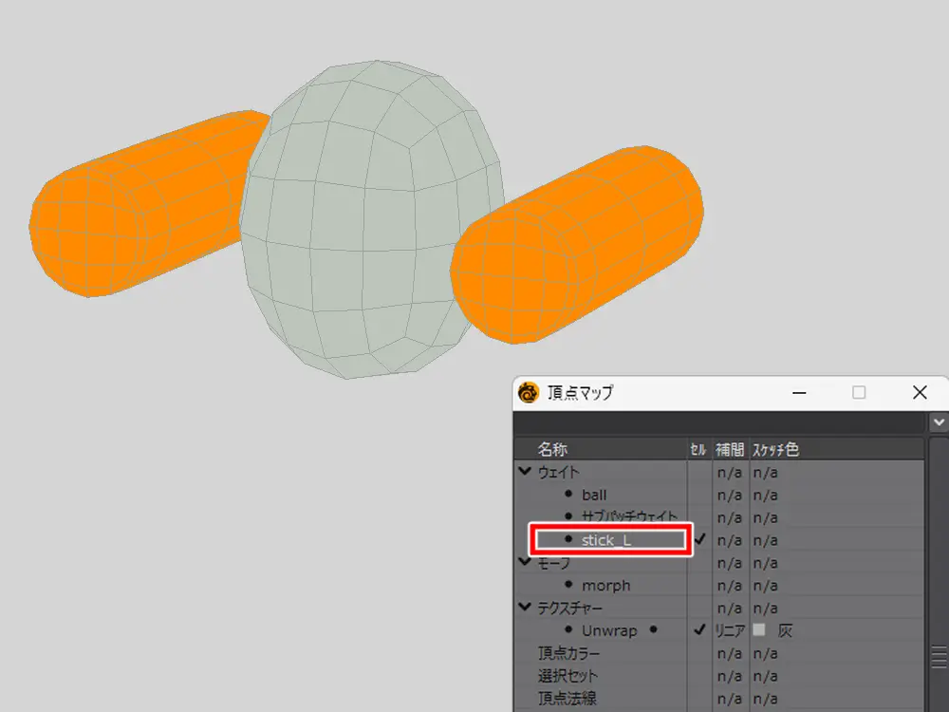Viewport: 949px width, 712px height.
Task: Collapse the ウェイト group
Action: tap(524, 472)
